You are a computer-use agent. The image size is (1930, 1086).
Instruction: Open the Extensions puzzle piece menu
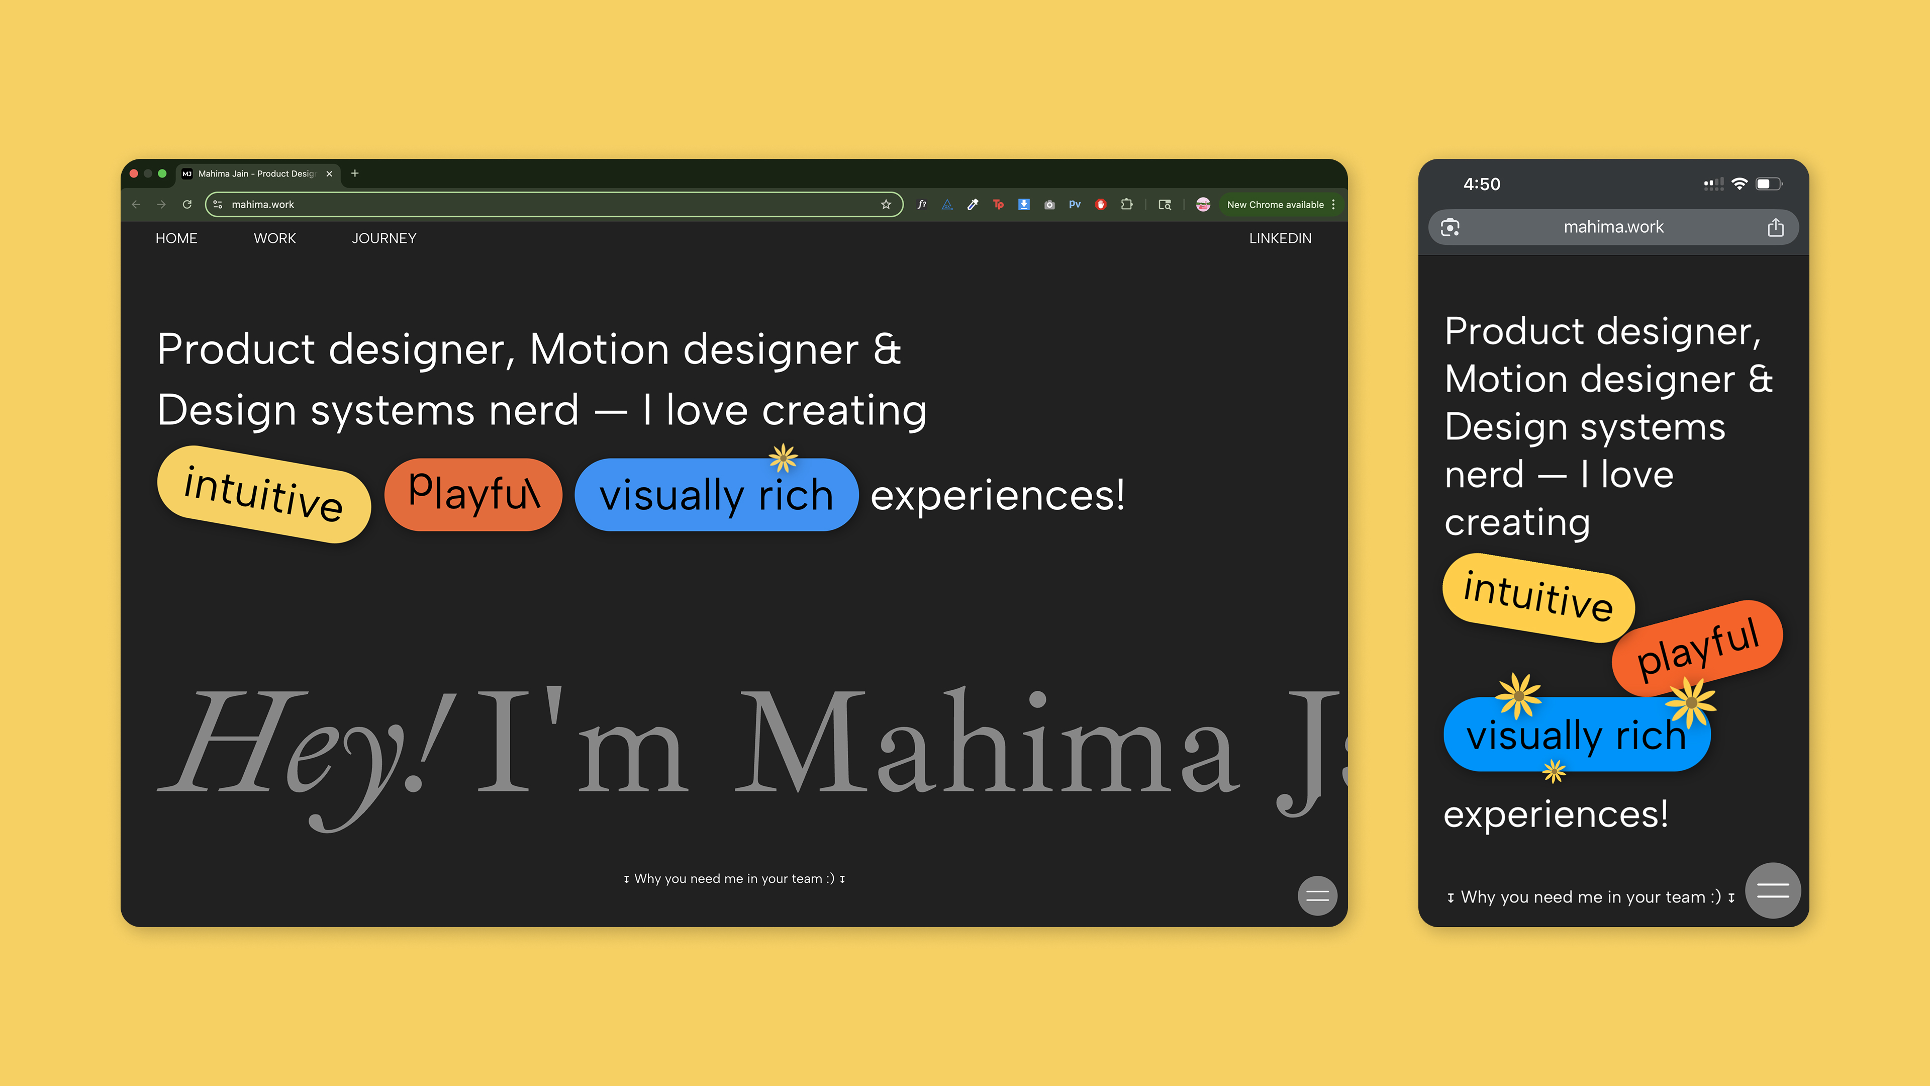pyautogui.click(x=1126, y=205)
